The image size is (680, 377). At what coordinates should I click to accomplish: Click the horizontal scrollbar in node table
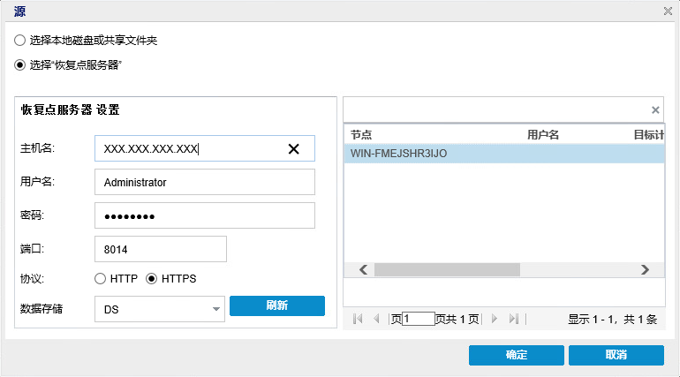pos(442,270)
